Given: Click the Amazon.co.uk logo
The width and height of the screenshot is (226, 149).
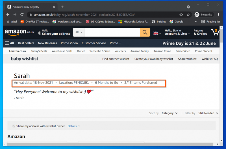Looking at the screenshot, I should click(19, 32).
